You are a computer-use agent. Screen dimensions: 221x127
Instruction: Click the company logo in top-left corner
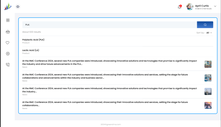coord(7,6)
